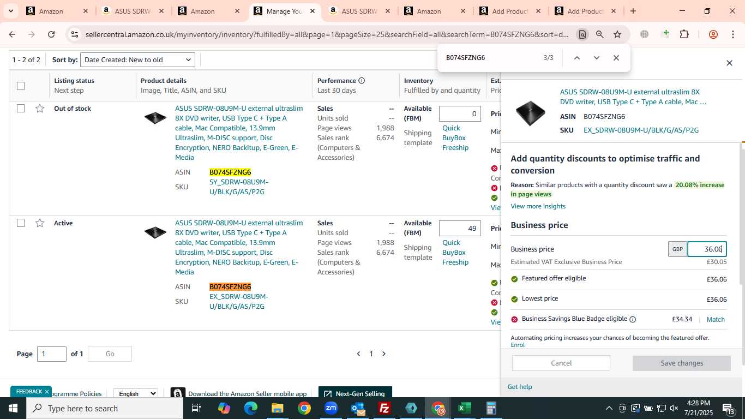Star the Active listing

point(40,223)
